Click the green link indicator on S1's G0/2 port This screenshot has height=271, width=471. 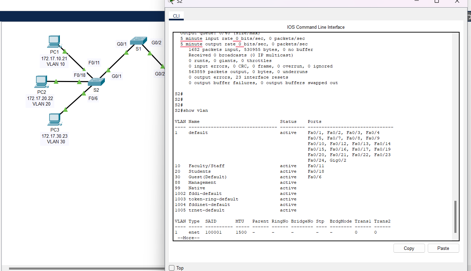[150, 53]
